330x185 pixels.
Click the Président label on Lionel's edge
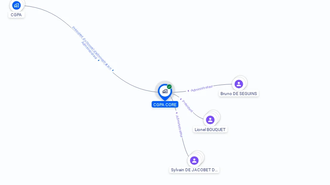187,106
